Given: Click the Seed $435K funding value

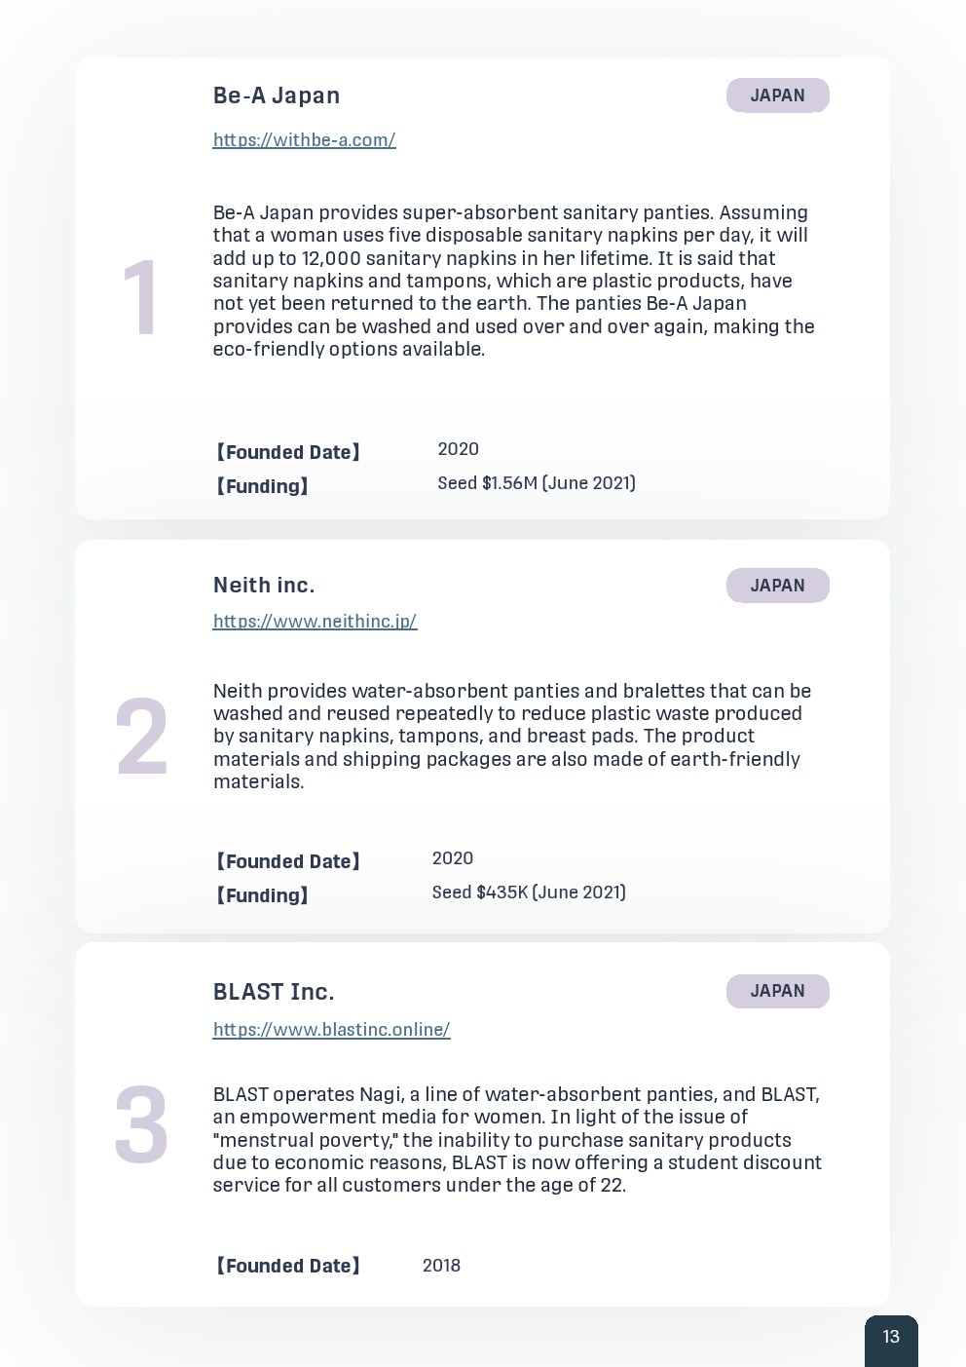Looking at the screenshot, I should click(529, 892).
